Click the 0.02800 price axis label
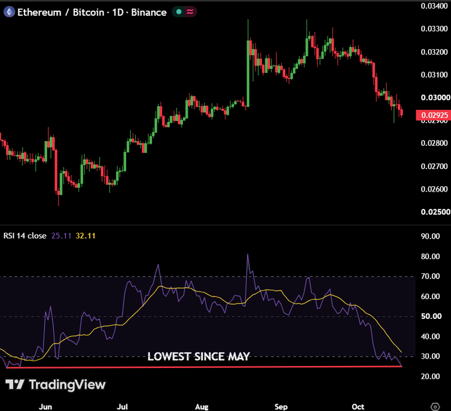451x411 pixels. pos(434,143)
